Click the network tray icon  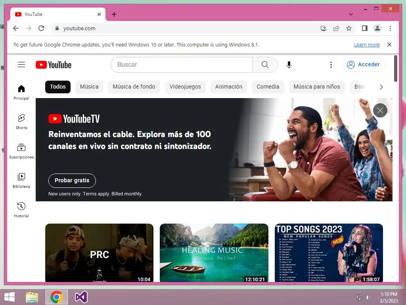pos(359,297)
